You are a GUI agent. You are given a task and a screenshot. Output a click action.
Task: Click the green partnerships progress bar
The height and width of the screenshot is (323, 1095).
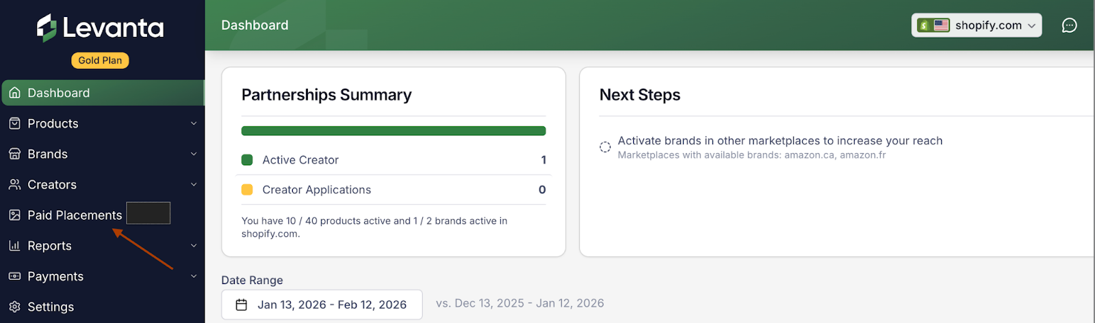394,131
